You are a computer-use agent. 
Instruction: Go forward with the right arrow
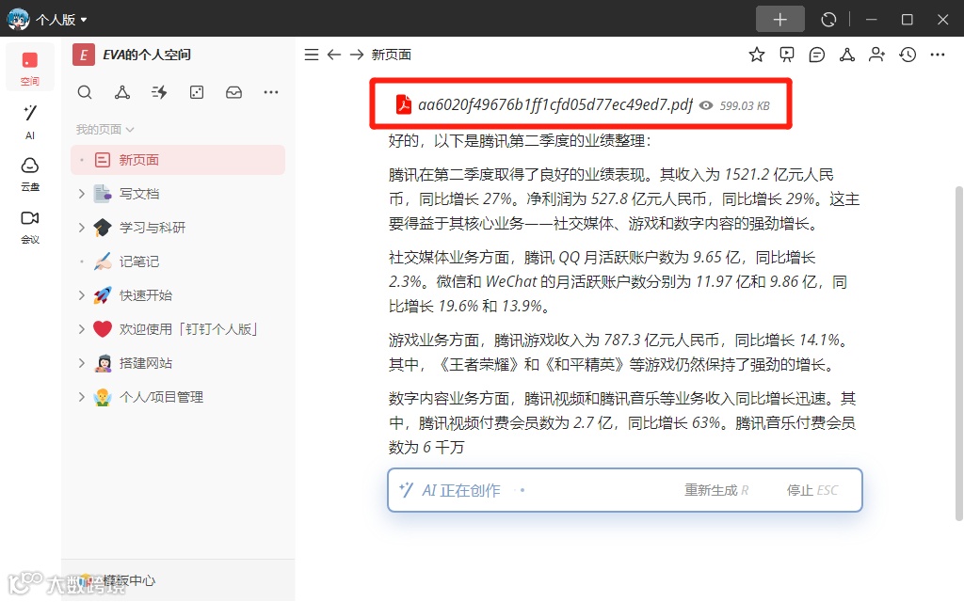(x=357, y=55)
